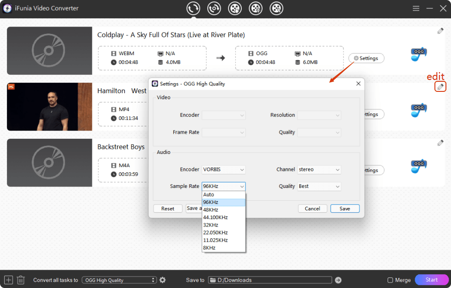The image size is (451, 288).
Task: Click the edit pencil for Hamilton video
Action: click(440, 87)
